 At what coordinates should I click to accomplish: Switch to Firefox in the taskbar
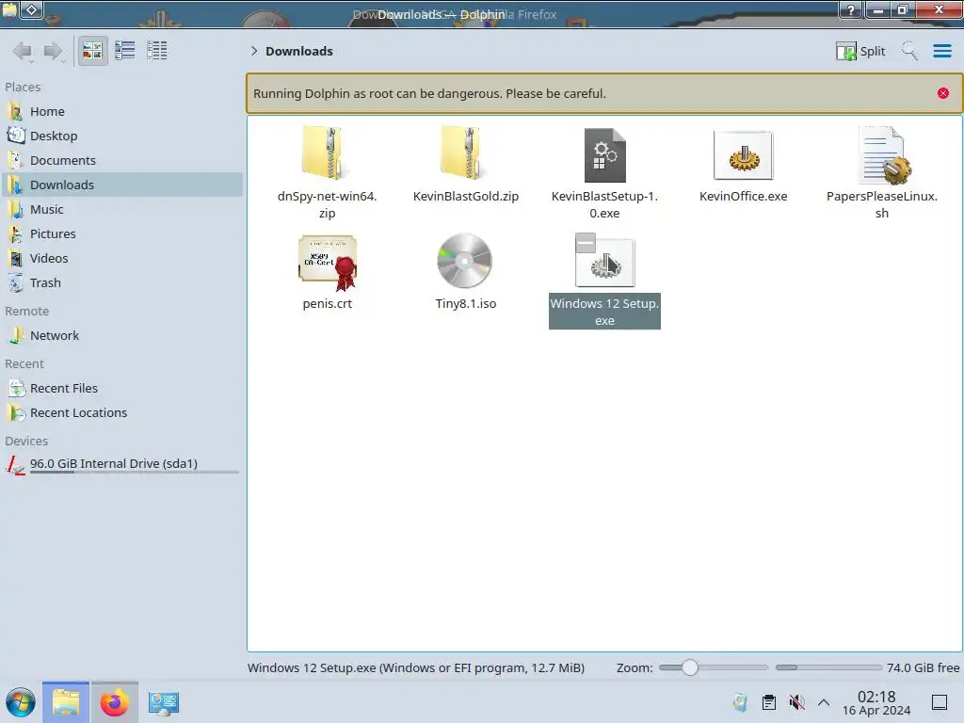114,702
